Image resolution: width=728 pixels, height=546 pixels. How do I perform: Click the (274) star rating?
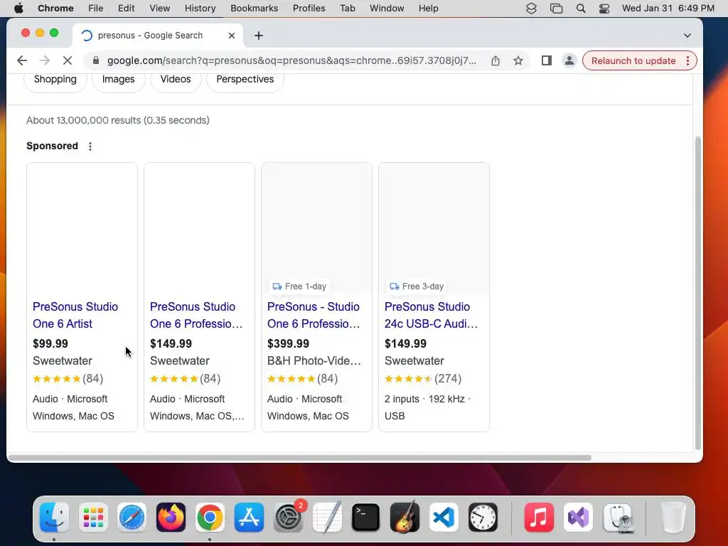point(423,379)
